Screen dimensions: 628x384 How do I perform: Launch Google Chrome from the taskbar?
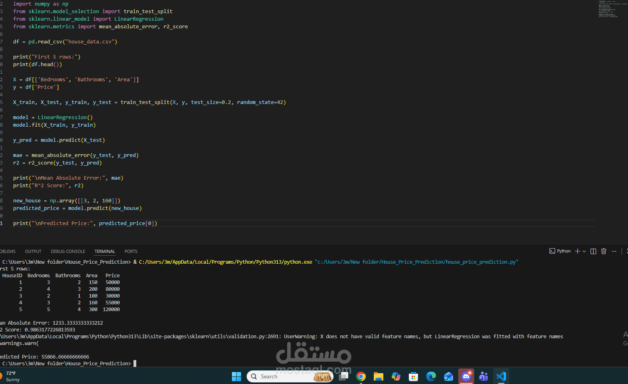coord(361,376)
